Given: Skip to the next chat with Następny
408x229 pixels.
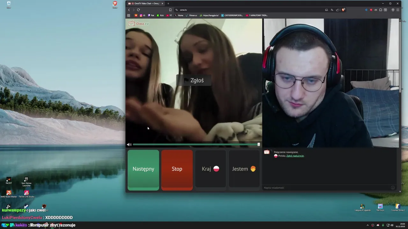Looking at the screenshot, I should coord(143,170).
